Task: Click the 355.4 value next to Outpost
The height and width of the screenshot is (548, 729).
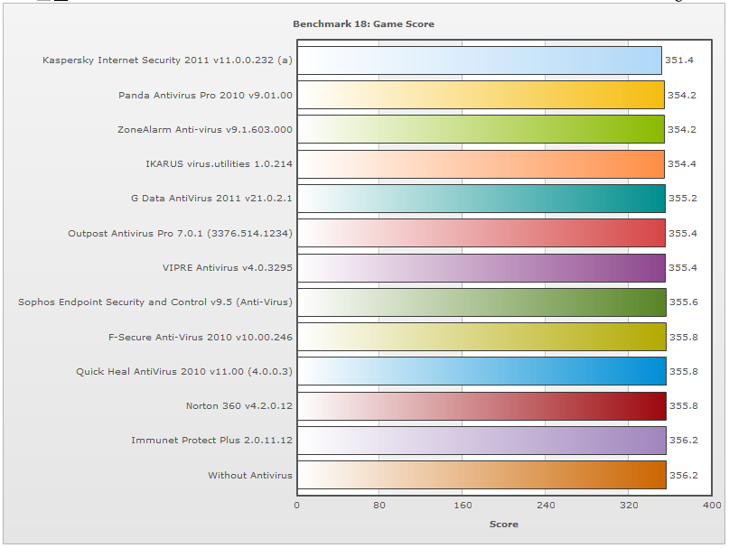Action: point(683,233)
